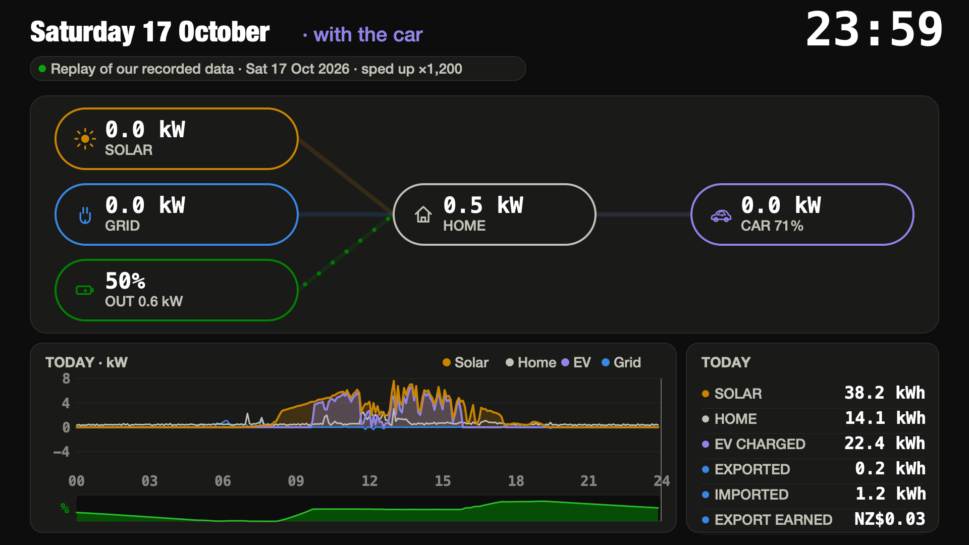Image resolution: width=969 pixels, height=545 pixels.
Task: Click the battery level strip under chart
Action: [368, 508]
